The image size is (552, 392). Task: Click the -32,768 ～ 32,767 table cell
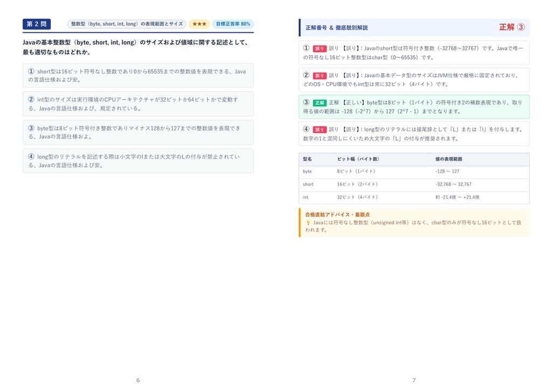453,184
